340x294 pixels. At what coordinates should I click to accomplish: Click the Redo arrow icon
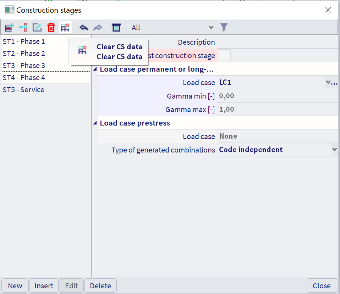click(97, 27)
